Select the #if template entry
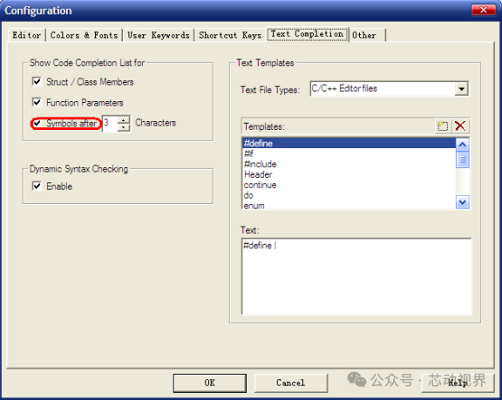 (x=349, y=153)
